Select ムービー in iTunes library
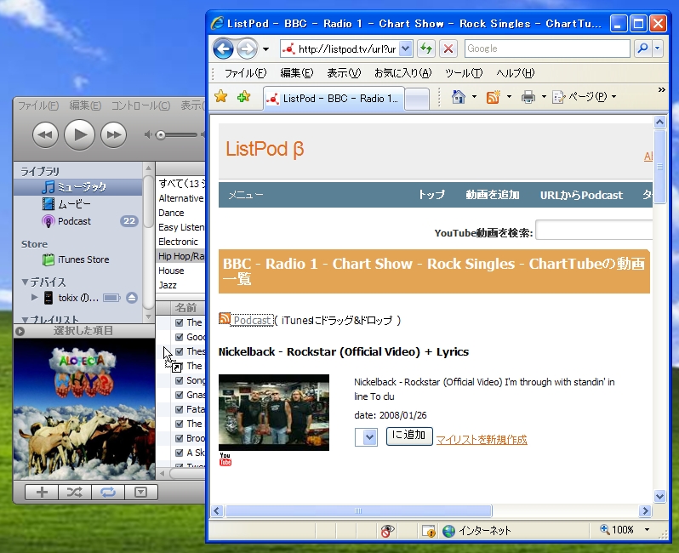679x553 pixels. 78,204
